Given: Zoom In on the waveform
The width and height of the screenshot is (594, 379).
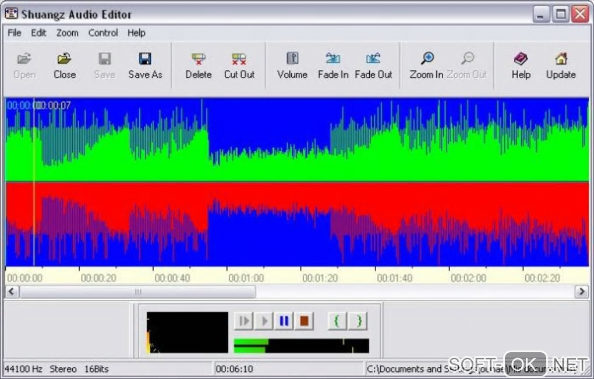Looking at the screenshot, I should click(426, 66).
